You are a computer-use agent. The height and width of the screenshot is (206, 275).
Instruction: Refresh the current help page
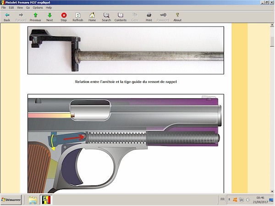(78, 17)
